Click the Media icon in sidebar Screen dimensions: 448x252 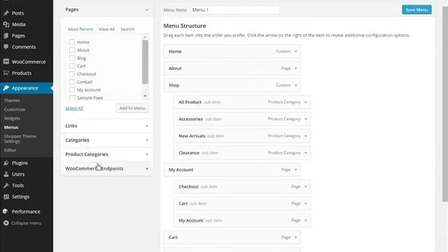6,24
